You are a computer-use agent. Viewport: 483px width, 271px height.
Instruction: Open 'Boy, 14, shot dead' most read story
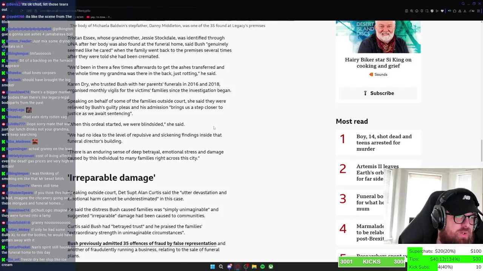click(384, 143)
